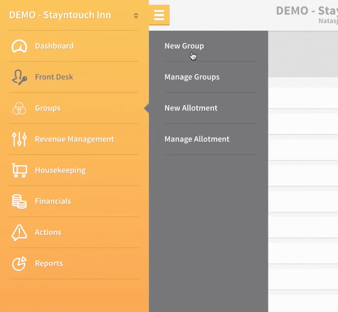Viewport: 338px width, 312px height.
Task: Select Groups label in sidebar
Action: click(x=48, y=108)
